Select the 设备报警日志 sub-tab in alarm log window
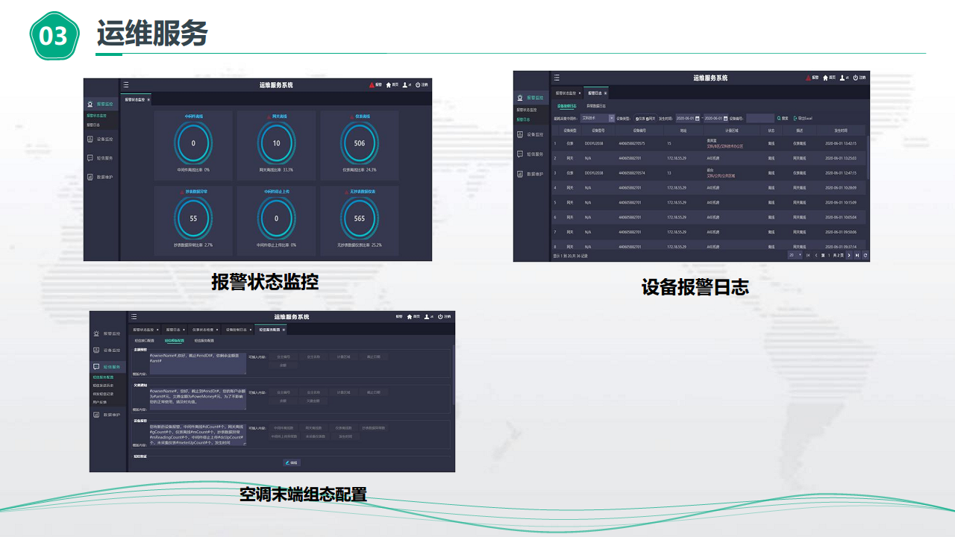 (x=567, y=106)
